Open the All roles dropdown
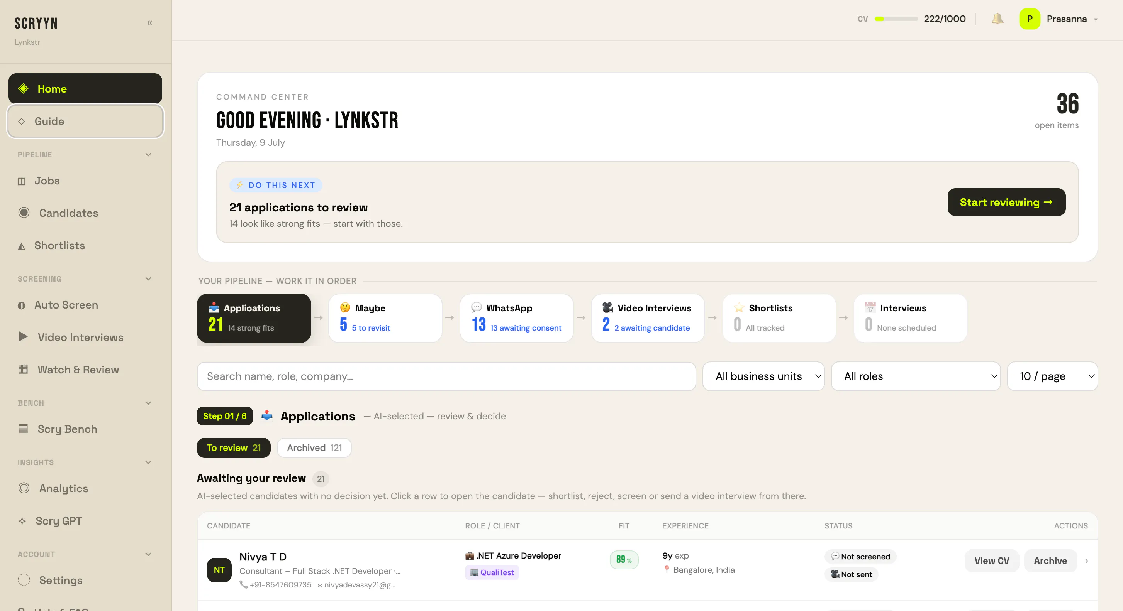Viewport: 1123px width, 611px height. tap(916, 376)
